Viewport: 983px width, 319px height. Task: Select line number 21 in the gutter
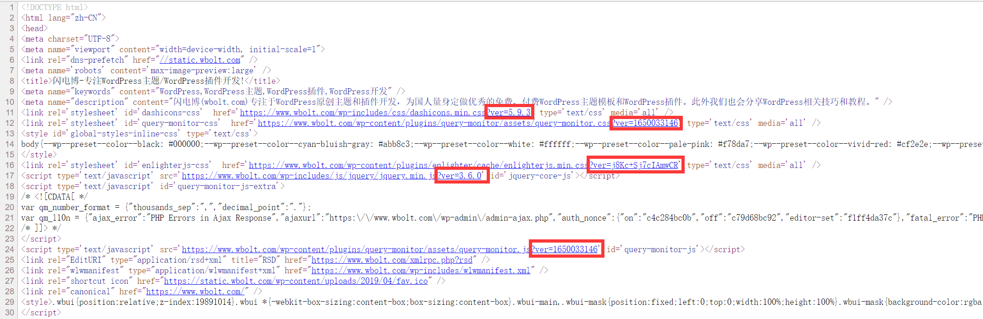pos(10,218)
